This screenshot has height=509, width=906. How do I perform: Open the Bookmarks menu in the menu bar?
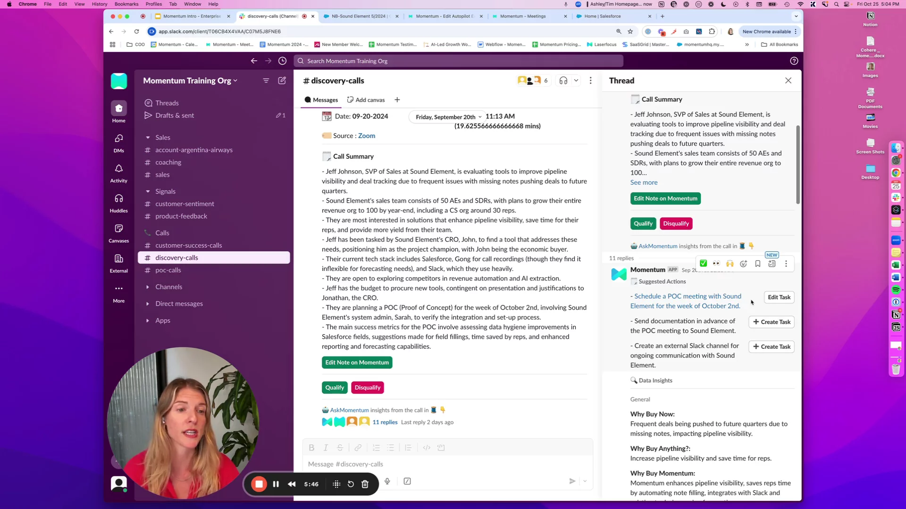pyautogui.click(x=126, y=4)
